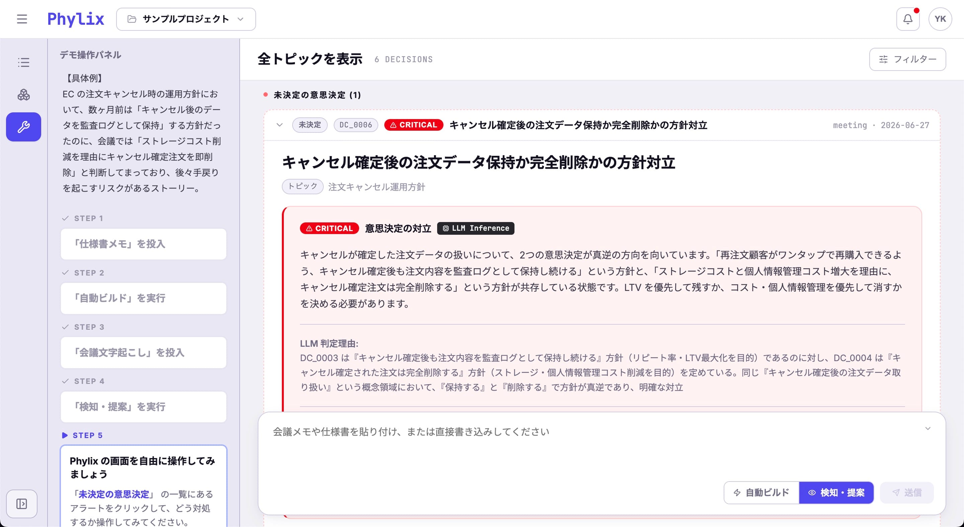Open the サンプルプロジェクト project dropdown
Image resolution: width=964 pixels, height=527 pixels.
click(x=186, y=19)
